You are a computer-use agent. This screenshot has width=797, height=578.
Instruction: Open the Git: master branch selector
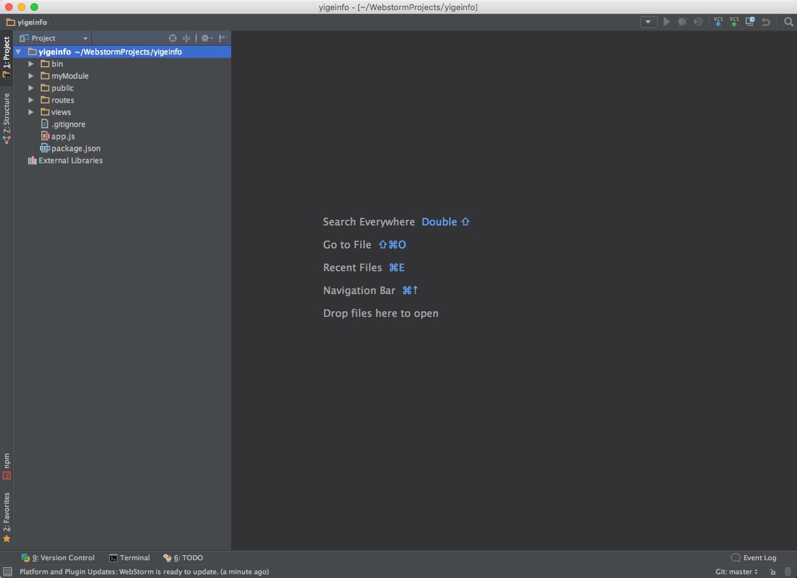pyautogui.click(x=735, y=571)
